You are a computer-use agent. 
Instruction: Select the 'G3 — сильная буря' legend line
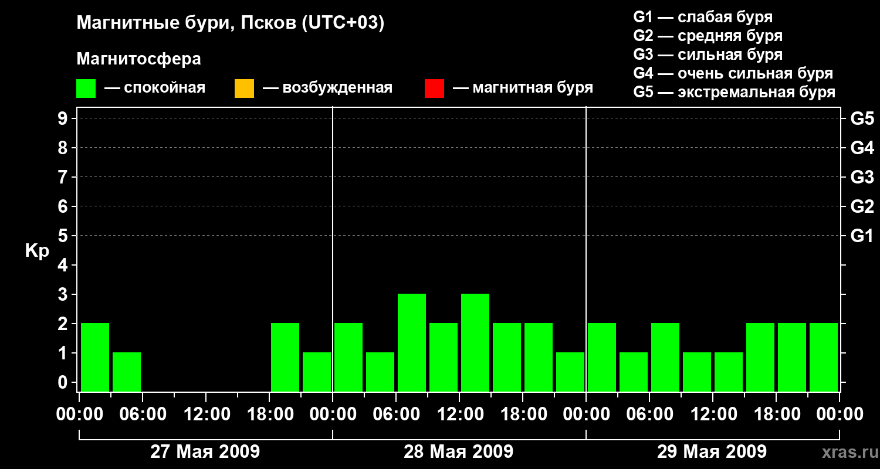(x=708, y=55)
